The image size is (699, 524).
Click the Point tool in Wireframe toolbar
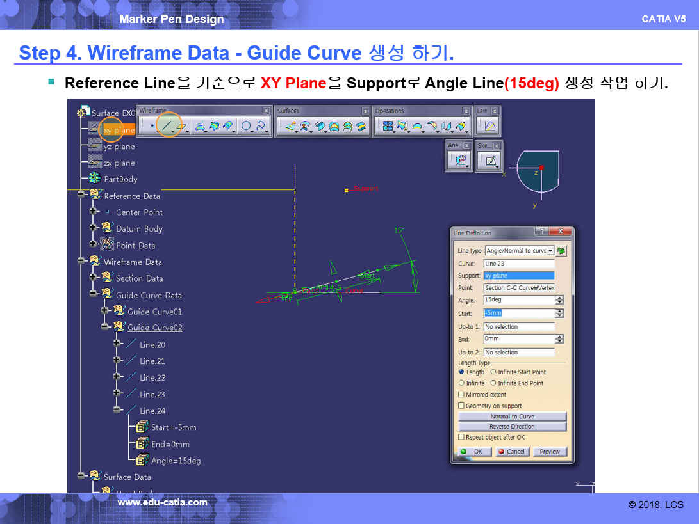pos(151,127)
